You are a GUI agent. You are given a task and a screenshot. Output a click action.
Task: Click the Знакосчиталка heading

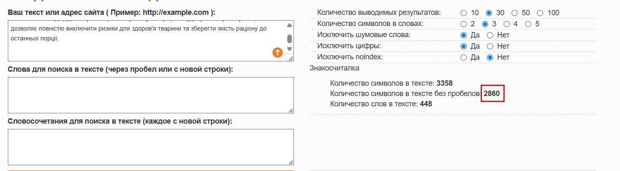pos(334,68)
